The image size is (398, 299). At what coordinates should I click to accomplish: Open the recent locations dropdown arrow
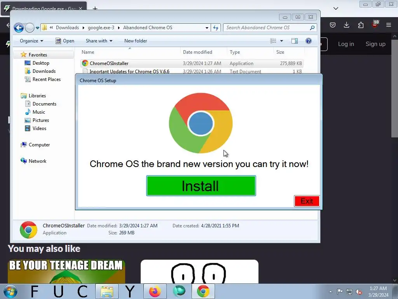(38, 28)
